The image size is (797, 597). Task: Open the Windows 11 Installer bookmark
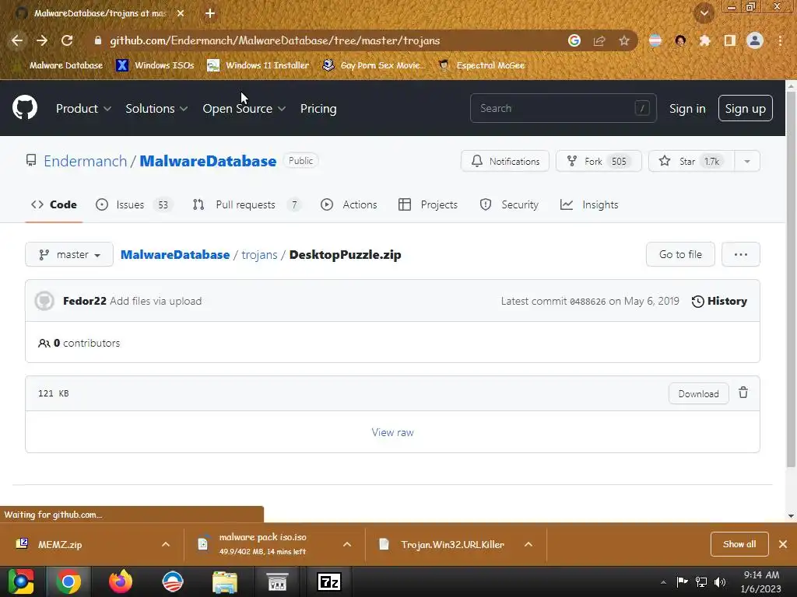258,65
